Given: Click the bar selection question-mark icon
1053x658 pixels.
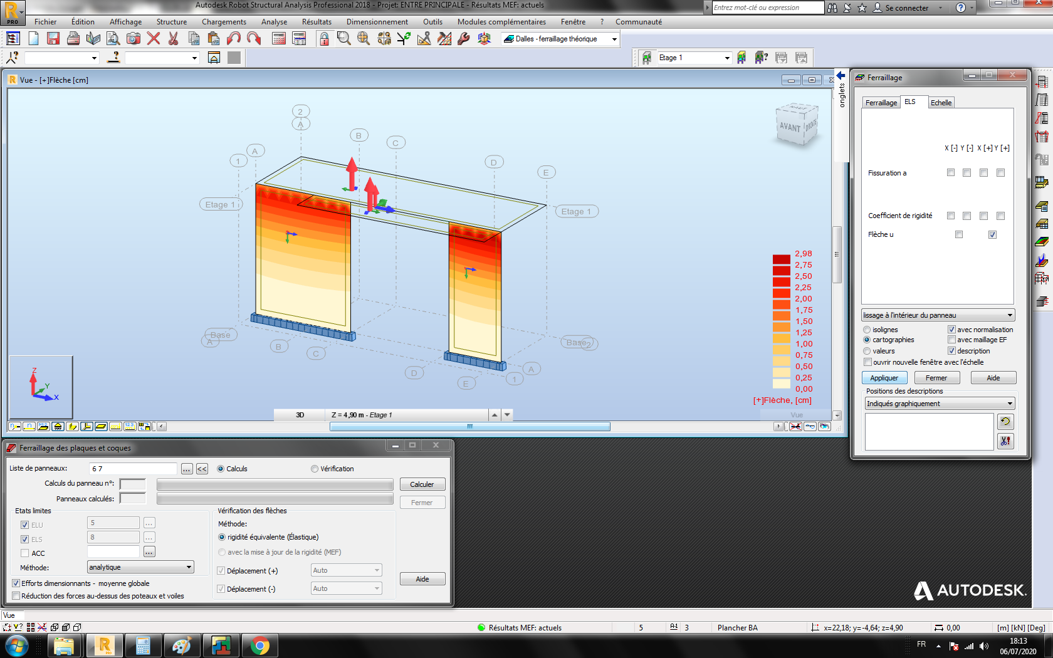Looking at the screenshot, I should click(113, 58).
